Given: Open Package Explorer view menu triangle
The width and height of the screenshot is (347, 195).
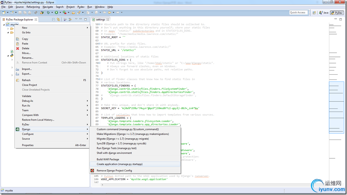Looking at the screenshot, I should 76,19.
